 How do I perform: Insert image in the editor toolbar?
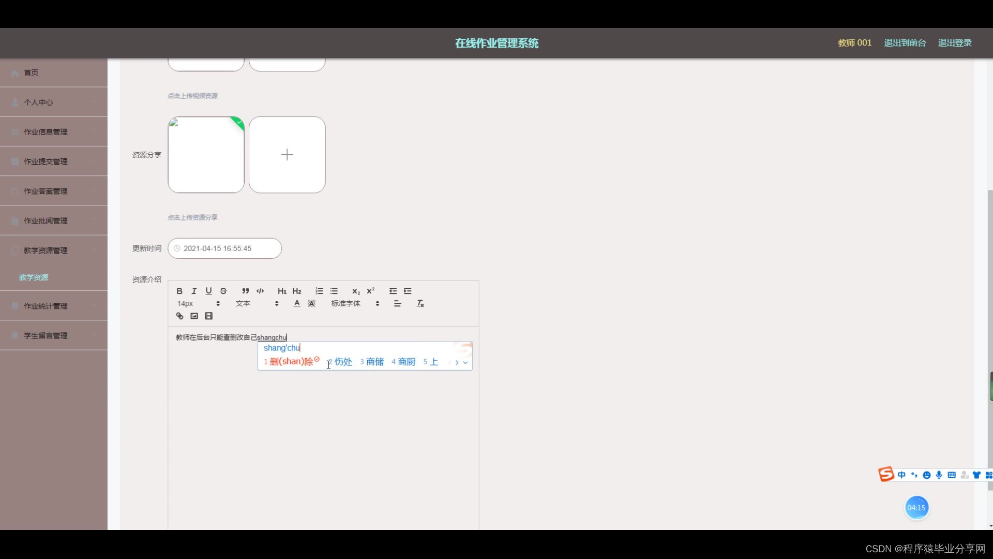[194, 316]
